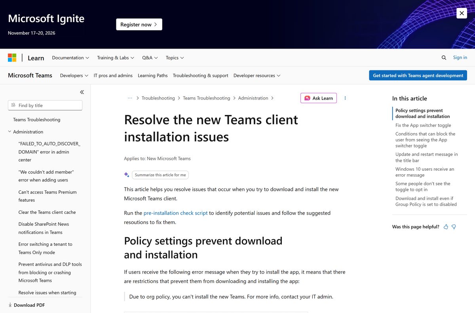Open "We couldn't add member" article

tap(46, 176)
